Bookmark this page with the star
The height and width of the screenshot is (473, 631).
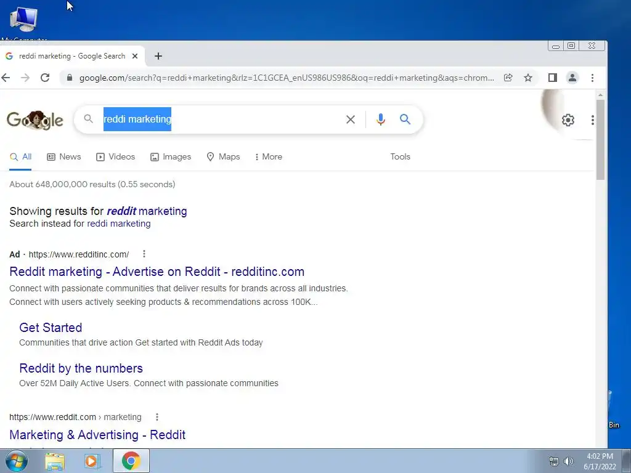[x=528, y=78]
